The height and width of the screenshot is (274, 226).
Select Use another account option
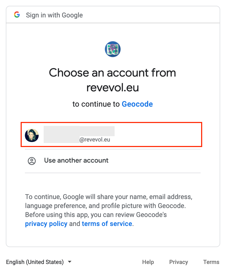point(113,161)
